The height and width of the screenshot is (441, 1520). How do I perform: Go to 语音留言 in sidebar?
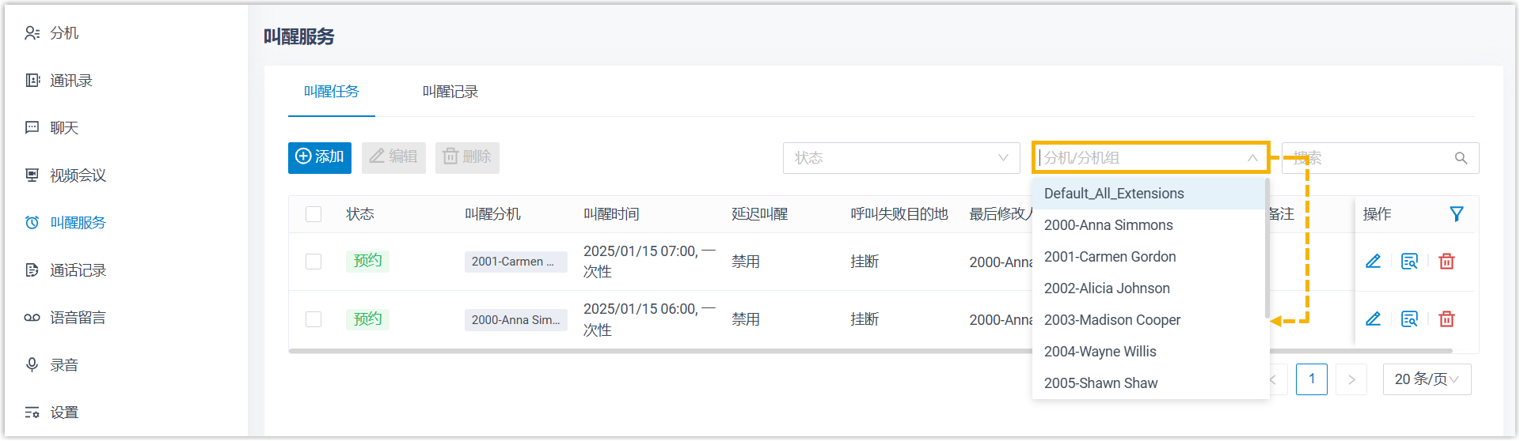pyautogui.click(x=78, y=318)
